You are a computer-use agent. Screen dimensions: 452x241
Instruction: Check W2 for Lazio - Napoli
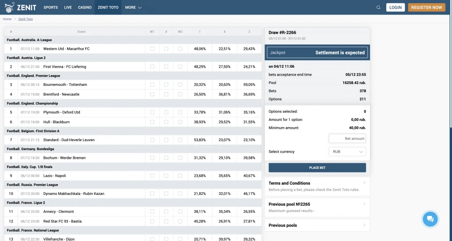point(180,175)
